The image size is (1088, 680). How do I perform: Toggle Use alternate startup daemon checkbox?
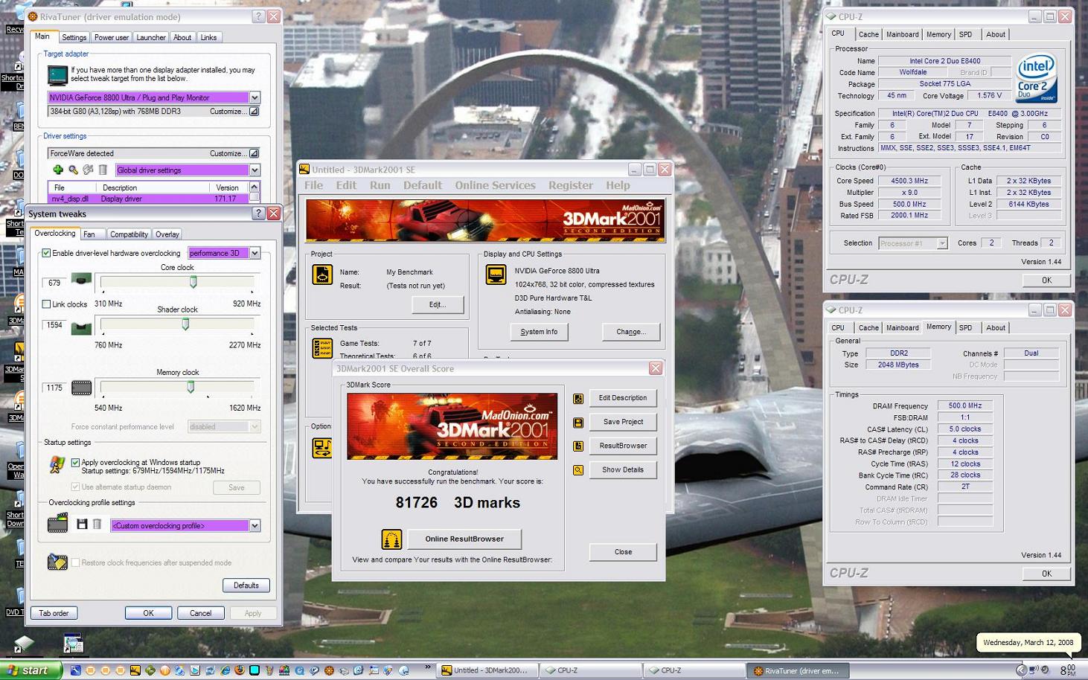pyautogui.click(x=75, y=487)
